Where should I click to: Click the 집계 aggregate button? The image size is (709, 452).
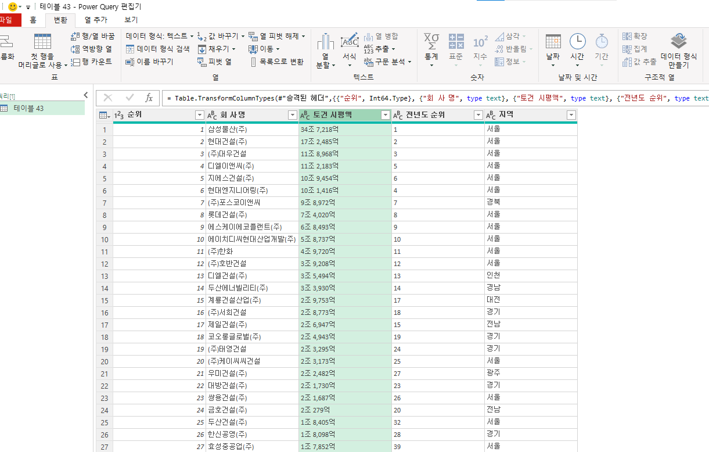[635, 49]
